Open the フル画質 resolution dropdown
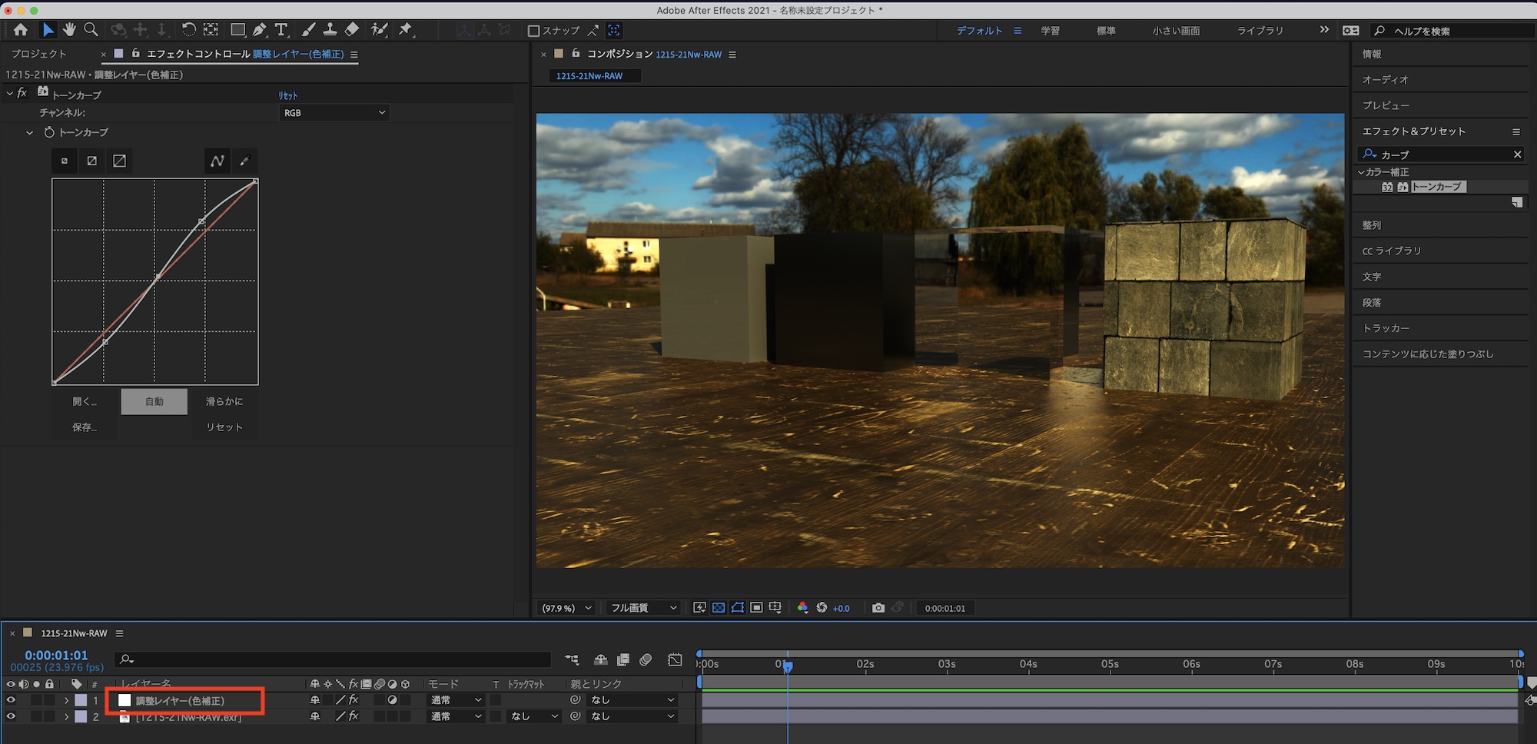Image resolution: width=1537 pixels, height=744 pixels. (643, 608)
